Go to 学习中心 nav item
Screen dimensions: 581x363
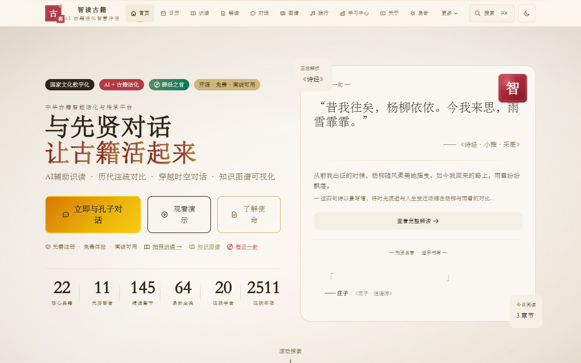coord(354,13)
